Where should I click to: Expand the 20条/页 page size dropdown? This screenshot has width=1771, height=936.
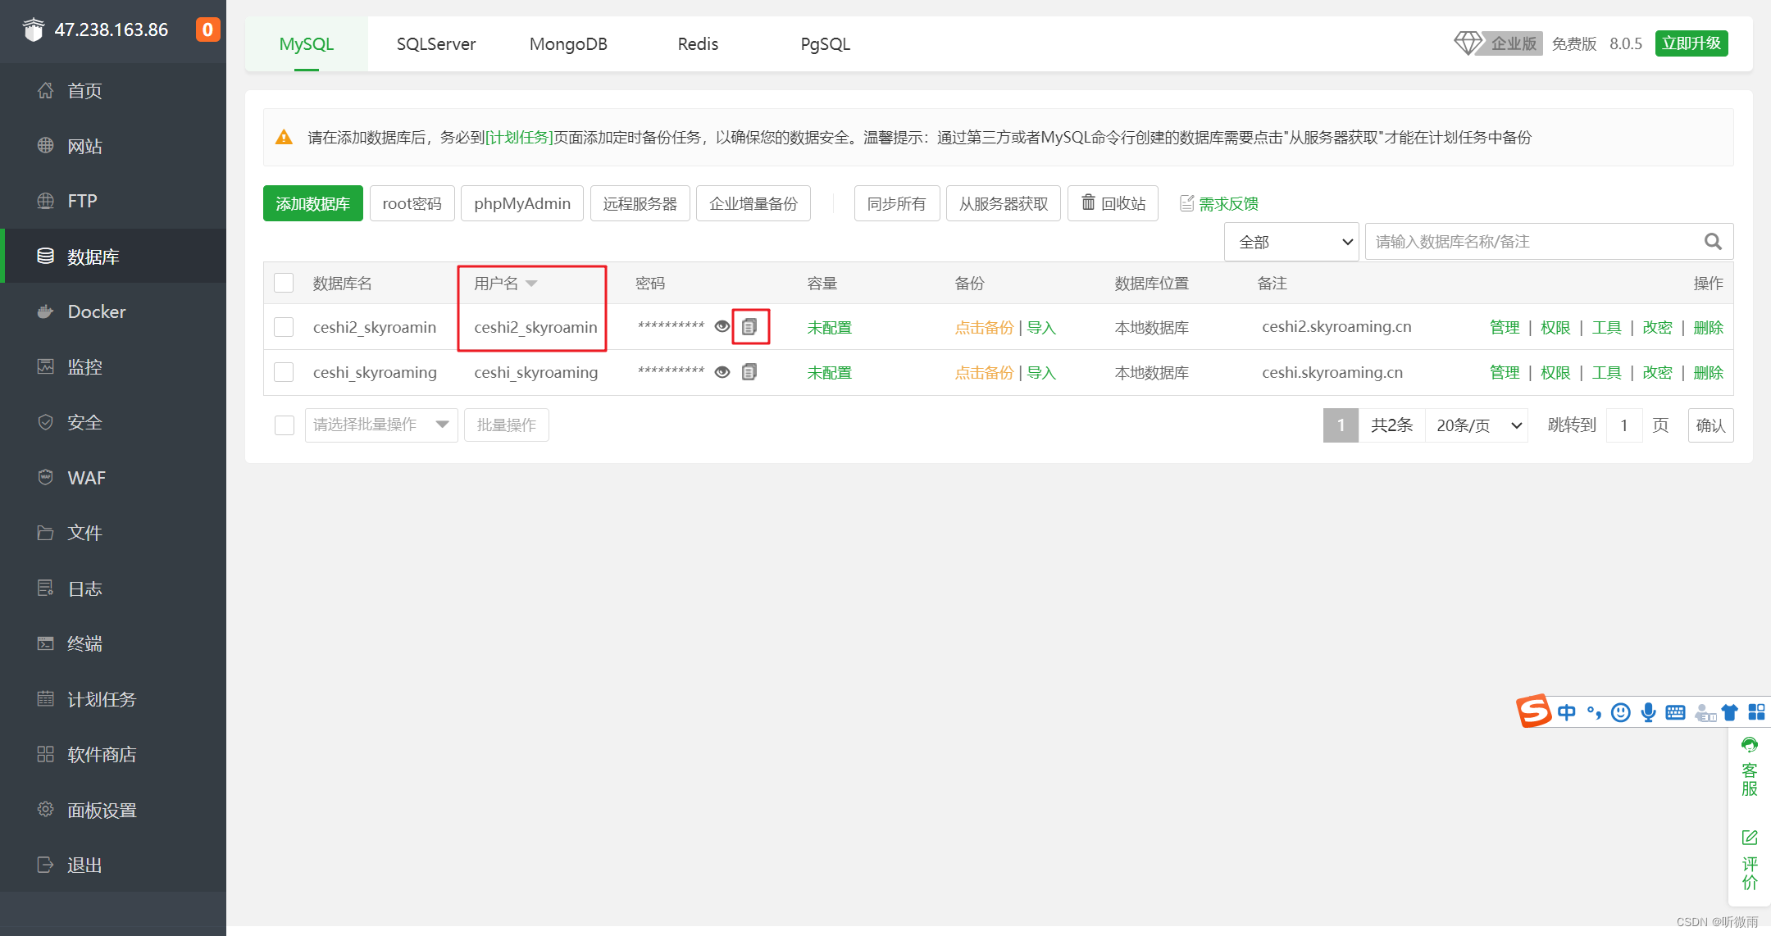[x=1477, y=425]
